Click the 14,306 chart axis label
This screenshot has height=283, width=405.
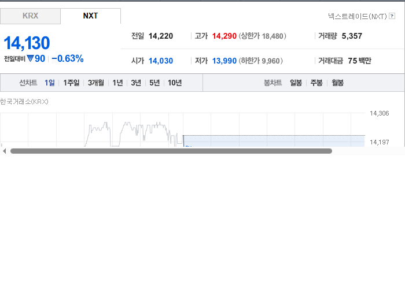[379, 113]
